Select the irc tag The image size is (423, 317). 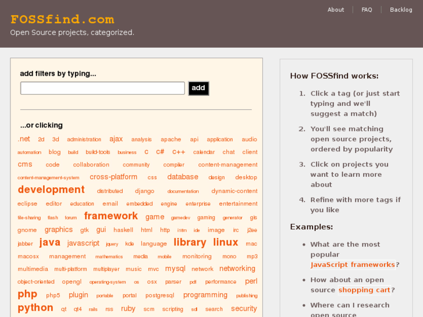(236, 230)
